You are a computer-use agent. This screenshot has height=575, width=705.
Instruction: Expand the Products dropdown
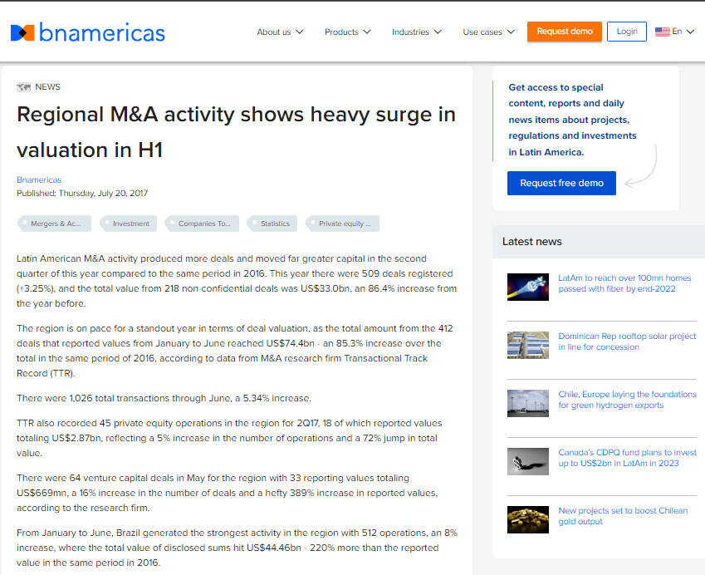(x=347, y=32)
